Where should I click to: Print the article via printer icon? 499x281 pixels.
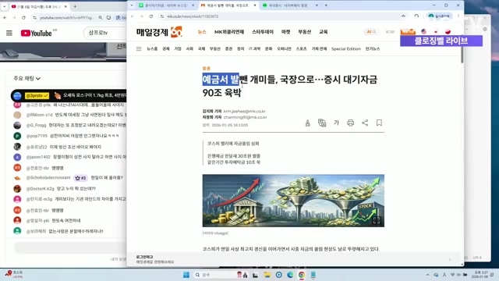tap(350, 123)
